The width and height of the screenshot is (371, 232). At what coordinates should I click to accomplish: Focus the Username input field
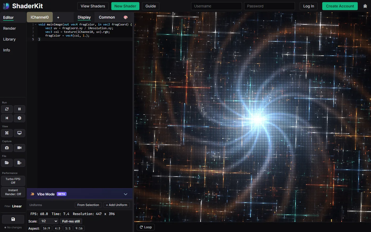216,6
